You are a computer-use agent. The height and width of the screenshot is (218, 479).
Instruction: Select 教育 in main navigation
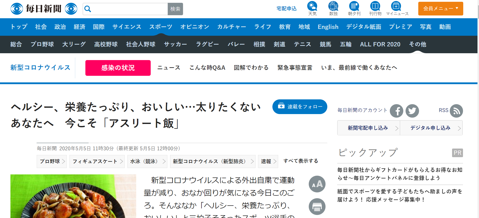pyautogui.click(x=285, y=27)
